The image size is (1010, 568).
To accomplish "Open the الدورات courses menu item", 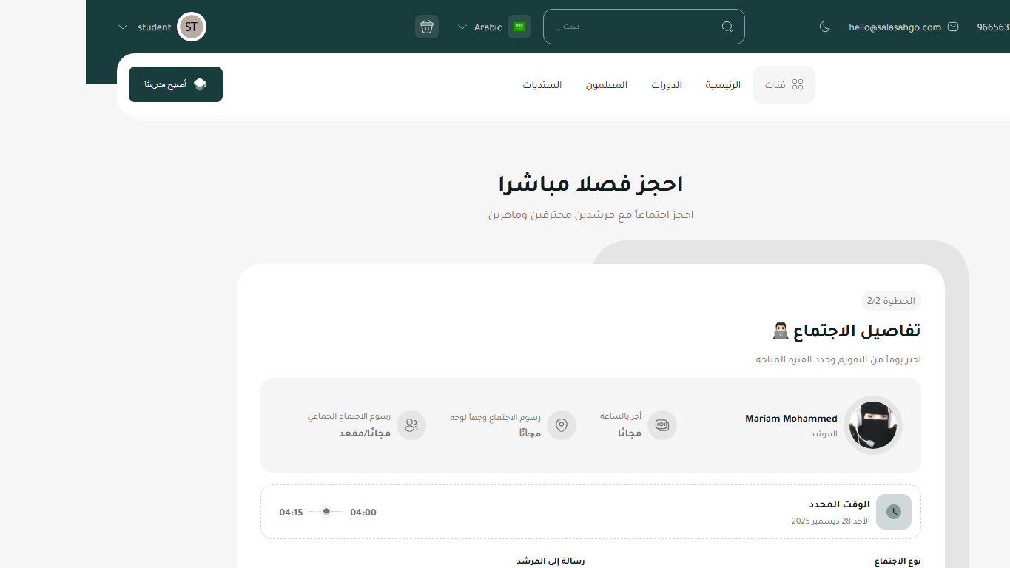I will click(667, 85).
